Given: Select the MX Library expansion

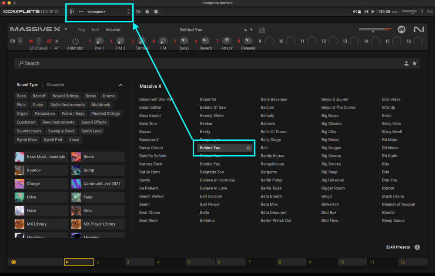Looking at the screenshot, I should point(41,224).
